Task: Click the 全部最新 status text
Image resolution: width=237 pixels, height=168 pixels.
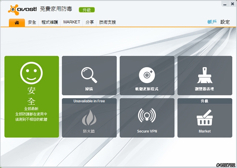Action: (x=31, y=109)
